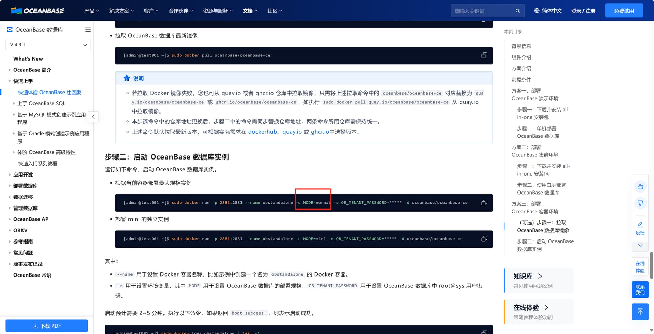
Task: Expand the 管理数据库 tree section
Action: coord(10,208)
